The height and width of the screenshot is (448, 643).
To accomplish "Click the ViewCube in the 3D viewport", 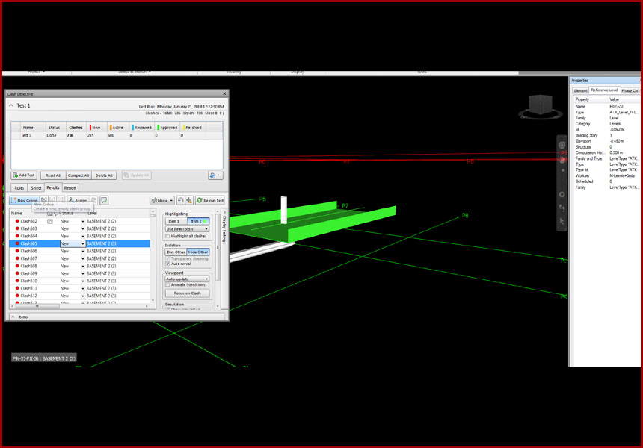I will tap(539, 105).
